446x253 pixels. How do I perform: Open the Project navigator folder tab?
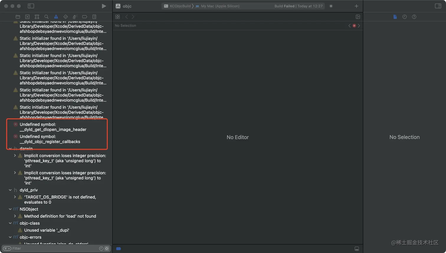coord(18,17)
